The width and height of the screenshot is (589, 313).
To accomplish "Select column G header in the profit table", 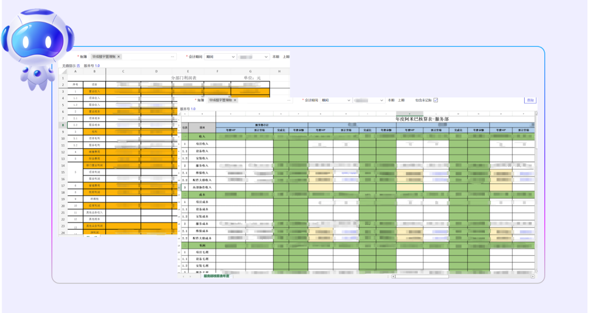I will [x=250, y=71].
